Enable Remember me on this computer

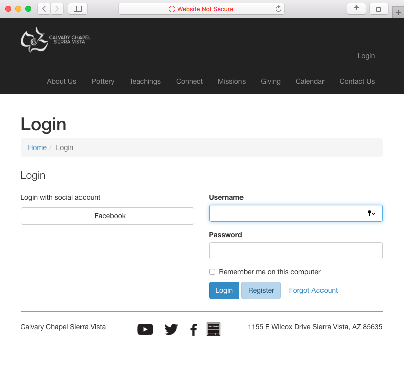212,272
